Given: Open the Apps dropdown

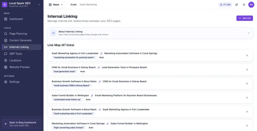Looking at the screenshot, I should click(56, 5).
